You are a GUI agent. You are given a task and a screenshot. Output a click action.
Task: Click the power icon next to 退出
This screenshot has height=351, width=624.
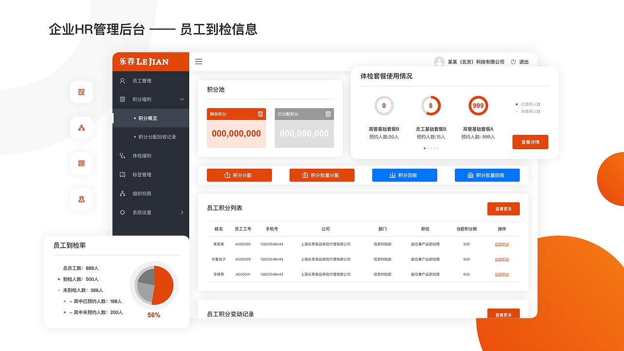point(513,62)
